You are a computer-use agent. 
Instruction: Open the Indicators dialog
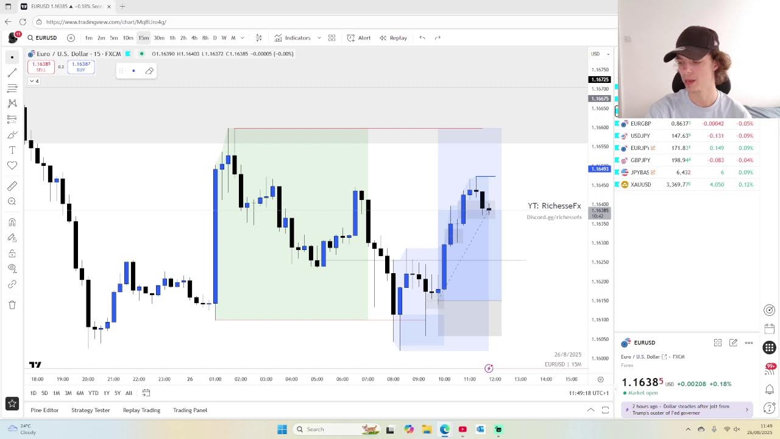pyautogui.click(x=292, y=38)
